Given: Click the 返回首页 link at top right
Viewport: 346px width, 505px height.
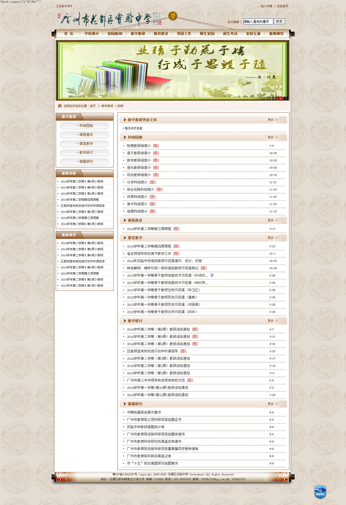Looking at the screenshot, I should pyautogui.click(x=282, y=6).
